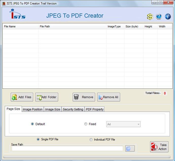Click Remove with trash bin icon
The height and width of the screenshot is (161, 175).
(84, 97)
